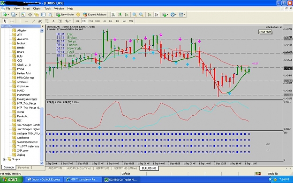293x183 pixels.
Task: Select the text label tool
Action: (60, 21)
